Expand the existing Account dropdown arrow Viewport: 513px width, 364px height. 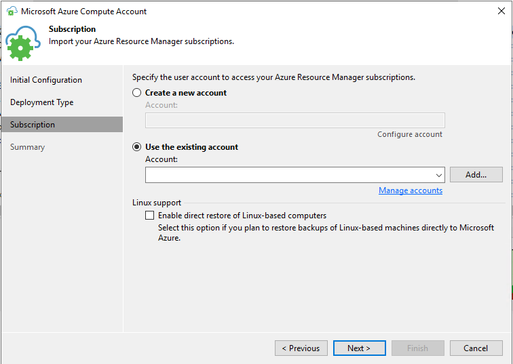[x=438, y=175]
